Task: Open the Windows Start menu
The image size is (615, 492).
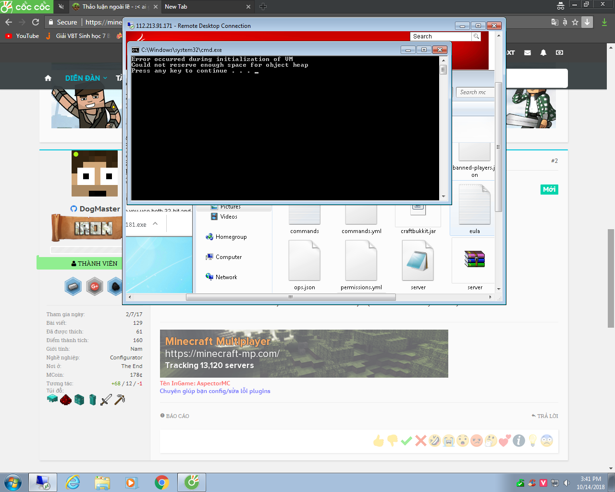Action: (x=12, y=482)
